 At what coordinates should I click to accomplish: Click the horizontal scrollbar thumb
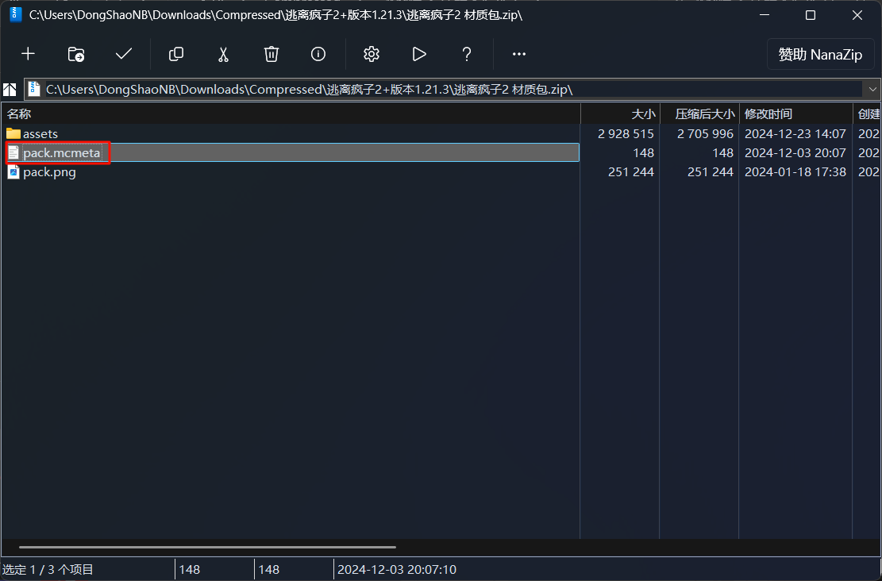tap(206, 547)
